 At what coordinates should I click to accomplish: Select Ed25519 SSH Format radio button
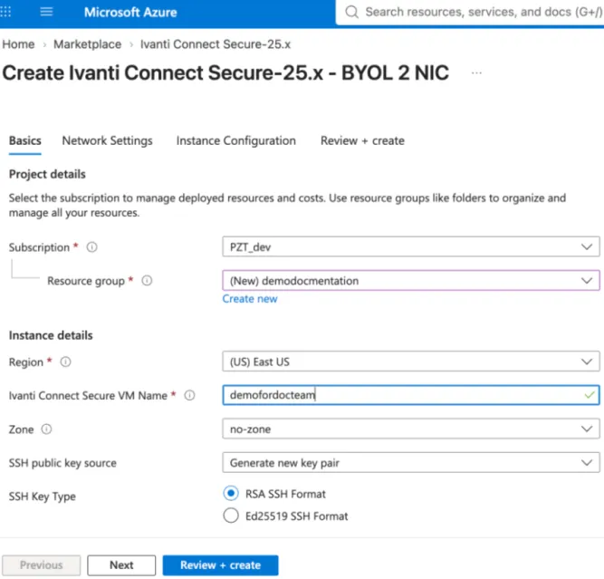231,516
